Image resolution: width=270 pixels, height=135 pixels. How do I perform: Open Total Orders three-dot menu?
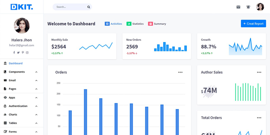pyautogui.click(x=259, y=118)
